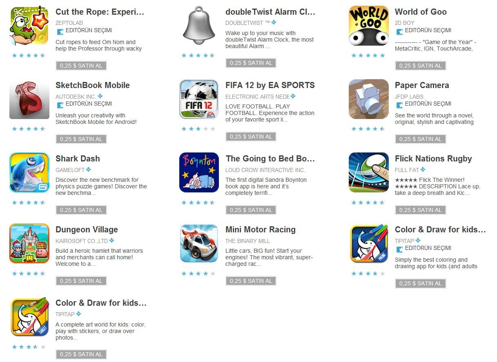Click the Paper Camera app icon
Viewport: 497px width, 362px height.
coord(368,99)
